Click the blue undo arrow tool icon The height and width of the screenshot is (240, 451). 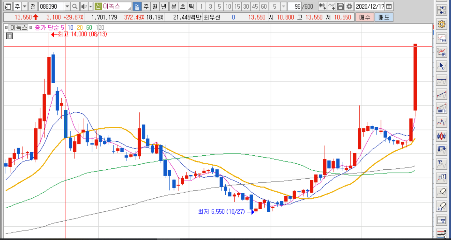click(442, 150)
